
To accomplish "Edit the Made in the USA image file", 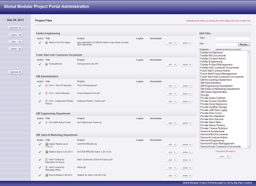I will [172, 43].
